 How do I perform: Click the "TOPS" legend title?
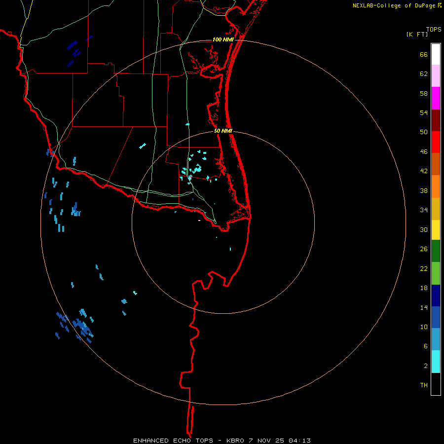[x=434, y=30]
